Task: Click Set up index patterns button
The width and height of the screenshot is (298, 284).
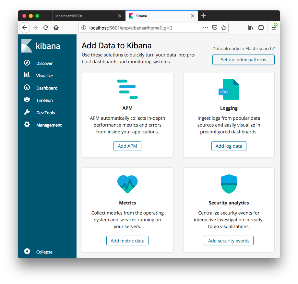Action: coord(243,60)
